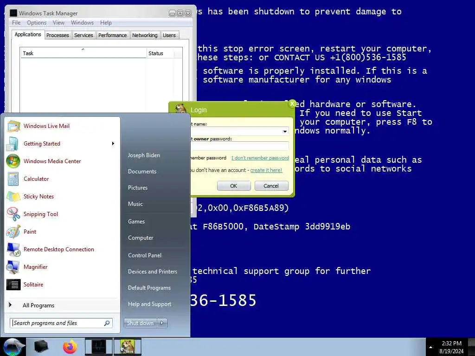The image size is (475, 356).
Task: Switch to the Services tab
Action: tap(83, 35)
